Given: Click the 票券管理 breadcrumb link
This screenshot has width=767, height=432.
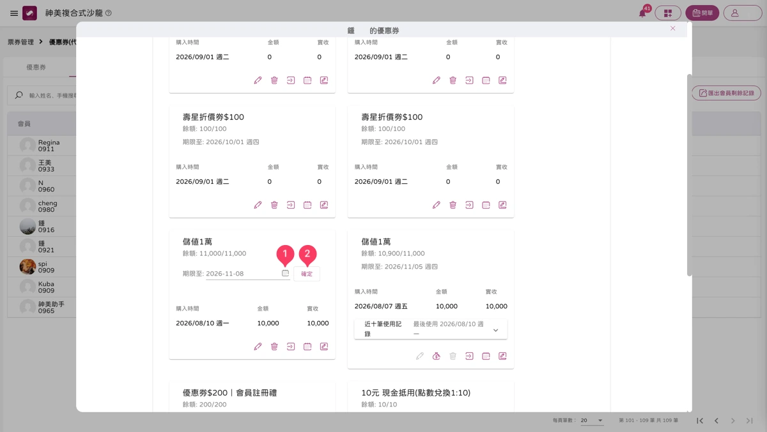Looking at the screenshot, I should [x=20, y=42].
